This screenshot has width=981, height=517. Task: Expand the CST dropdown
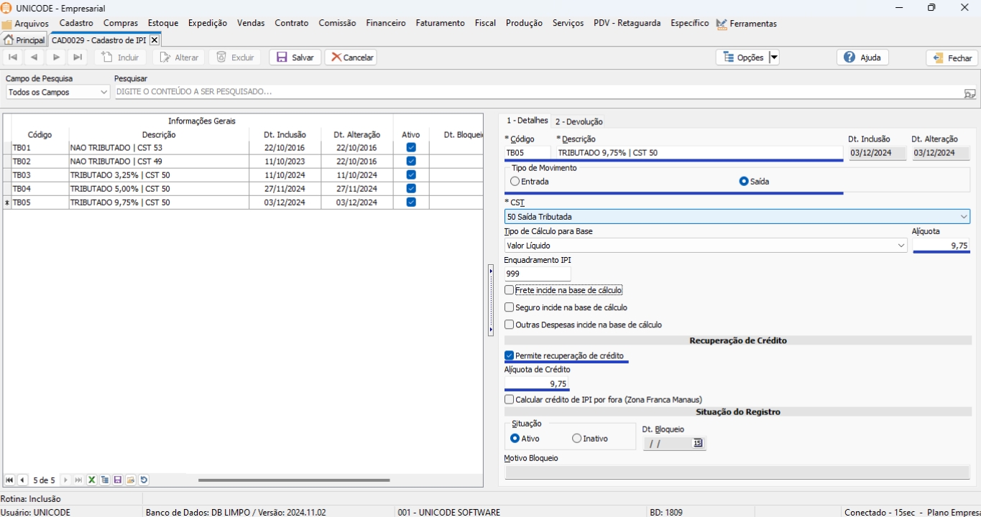pos(963,217)
